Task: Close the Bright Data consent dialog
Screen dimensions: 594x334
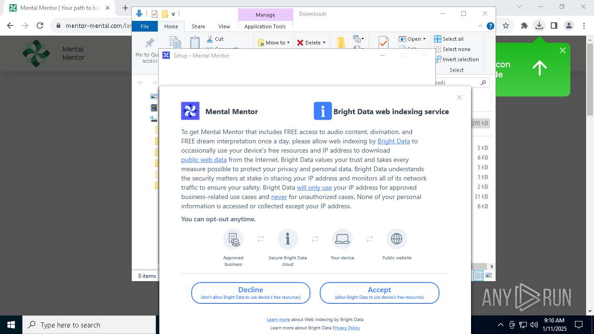Action: click(459, 97)
